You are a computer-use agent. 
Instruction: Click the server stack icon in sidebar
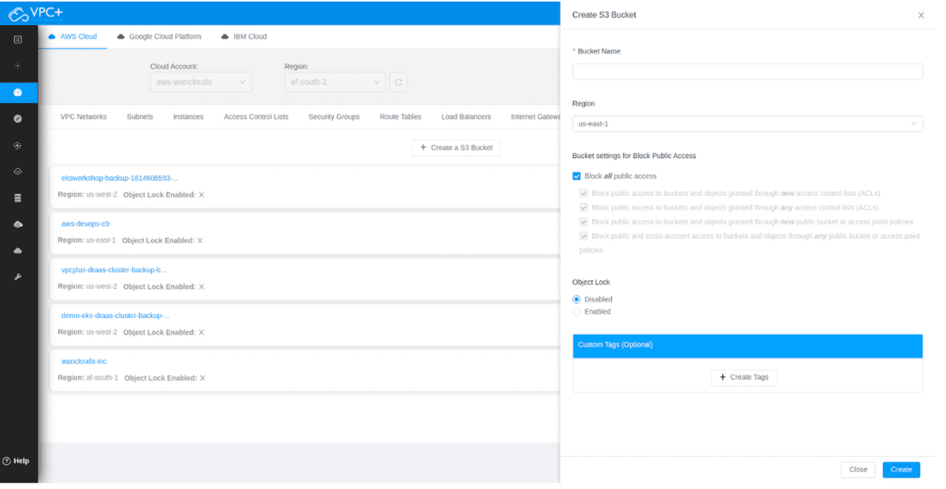pyautogui.click(x=17, y=198)
